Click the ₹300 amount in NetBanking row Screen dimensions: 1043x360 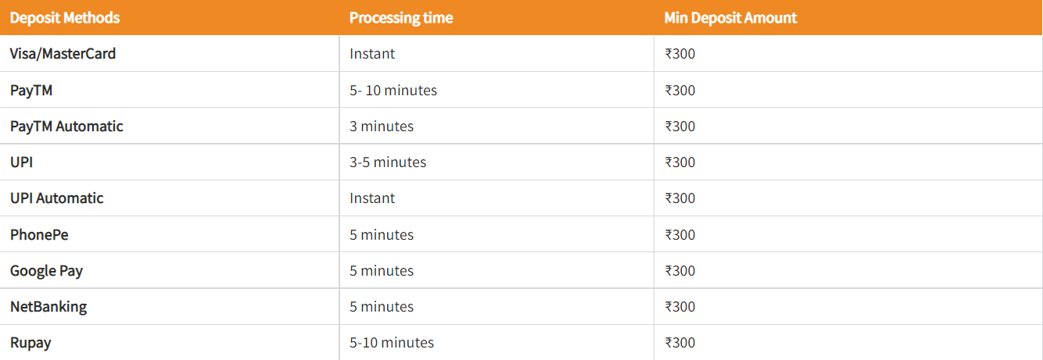coord(679,306)
